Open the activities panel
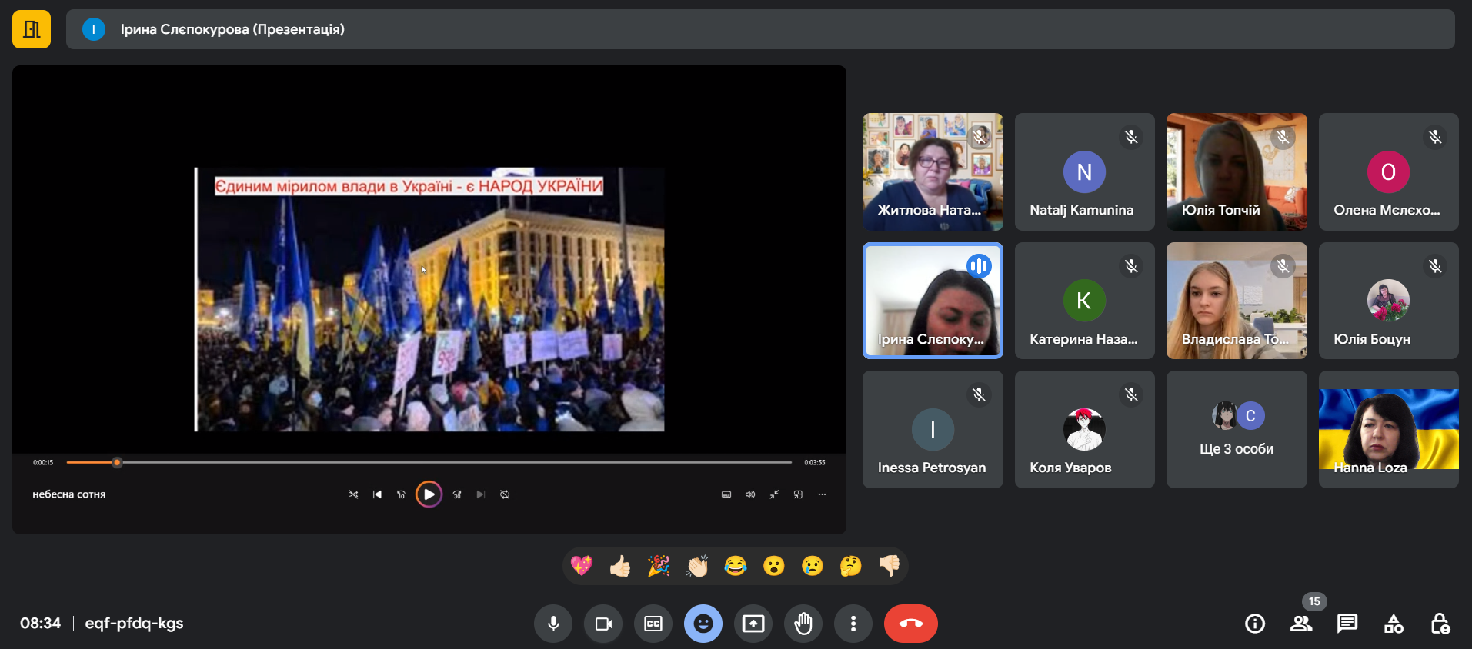1472x649 pixels. coord(1394,624)
